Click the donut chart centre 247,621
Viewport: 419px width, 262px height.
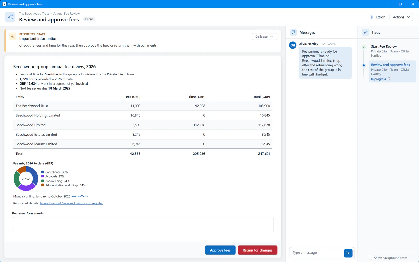click(x=26, y=179)
